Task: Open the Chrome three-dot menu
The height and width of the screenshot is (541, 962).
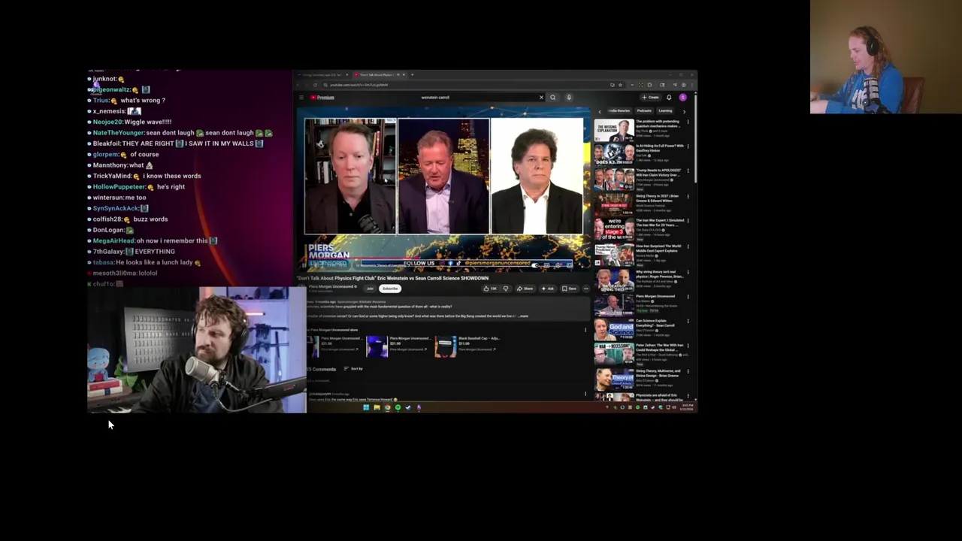Action: (692, 85)
